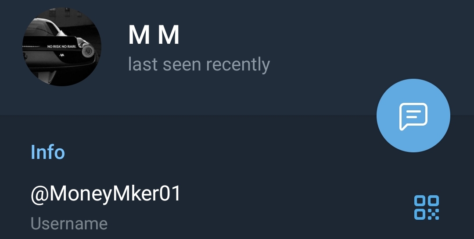Select the M M display name
The image size is (474, 239).
coord(154,35)
